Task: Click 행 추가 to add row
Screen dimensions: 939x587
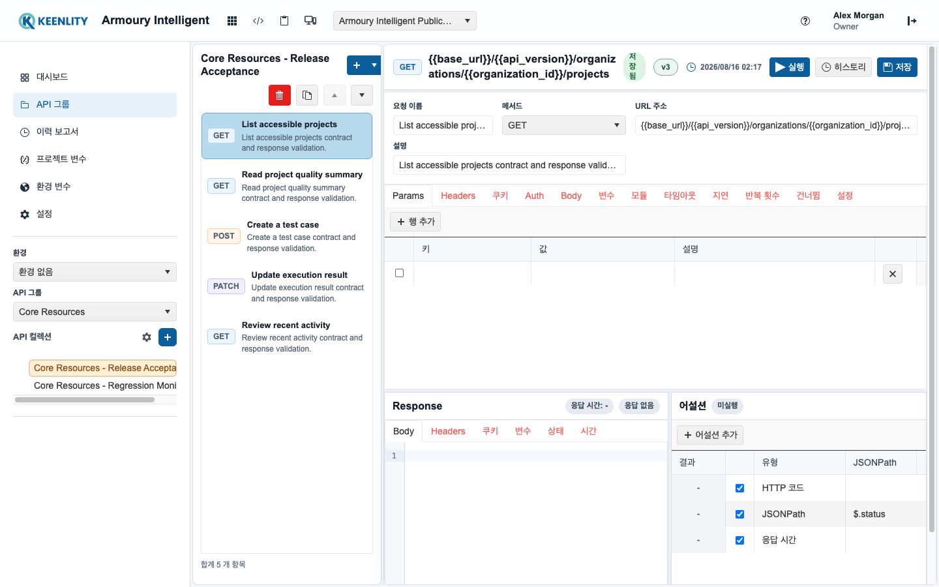Action: click(x=415, y=222)
